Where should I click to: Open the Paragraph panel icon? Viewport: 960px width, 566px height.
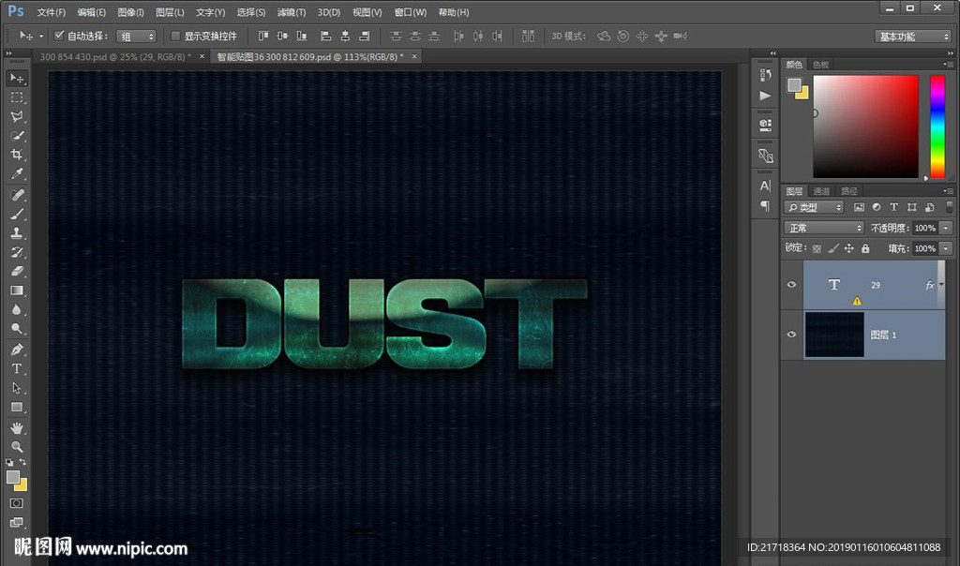pyautogui.click(x=765, y=205)
